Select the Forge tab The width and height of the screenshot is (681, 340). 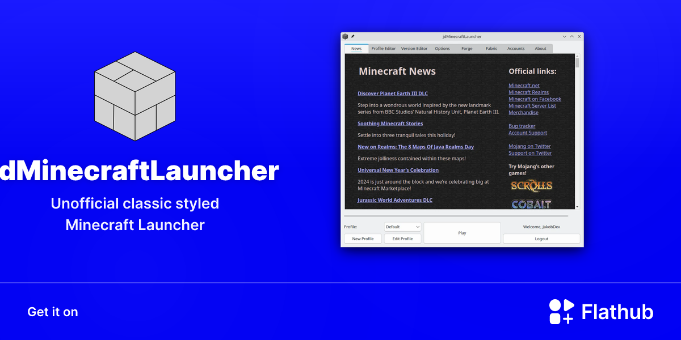(x=467, y=49)
